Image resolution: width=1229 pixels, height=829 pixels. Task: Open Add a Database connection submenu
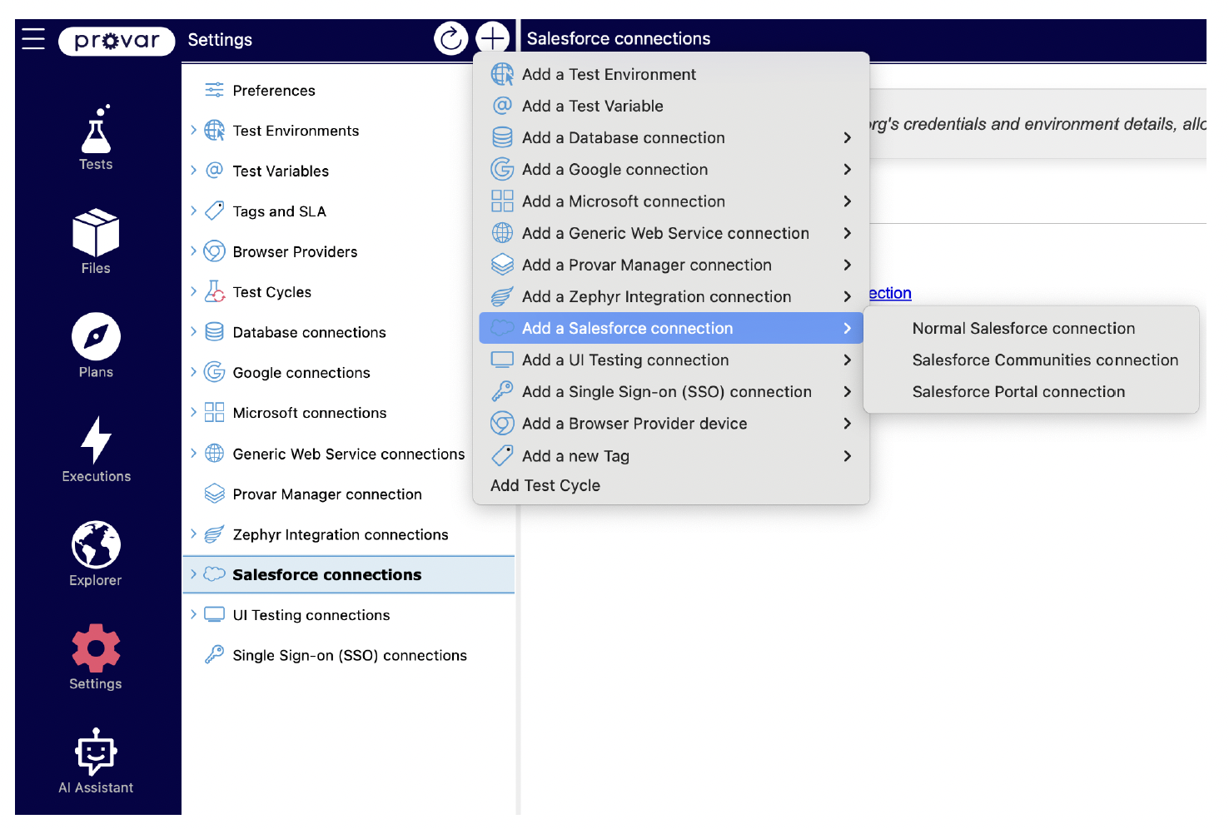point(671,137)
